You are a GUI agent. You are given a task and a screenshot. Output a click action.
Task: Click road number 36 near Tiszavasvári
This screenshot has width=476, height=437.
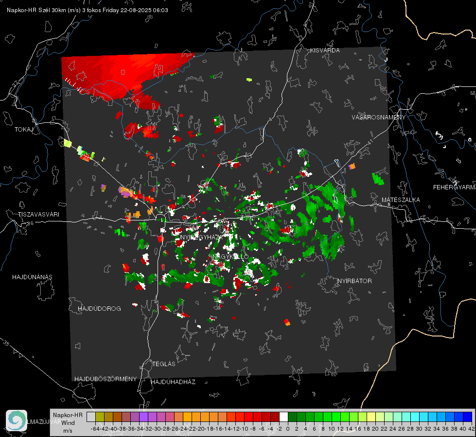(30, 223)
